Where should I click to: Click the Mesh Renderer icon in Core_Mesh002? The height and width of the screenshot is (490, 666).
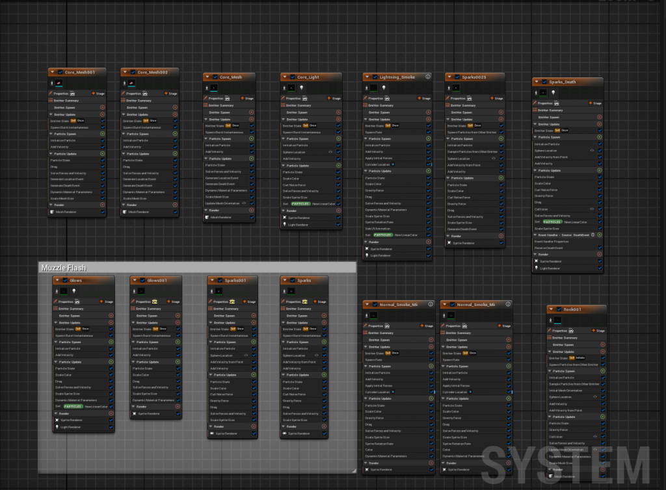coord(125,211)
